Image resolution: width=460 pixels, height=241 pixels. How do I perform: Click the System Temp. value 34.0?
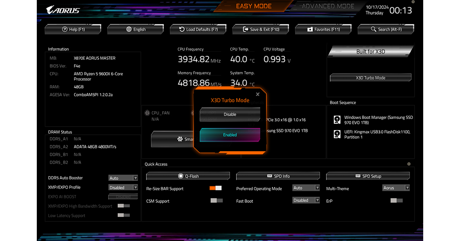tap(239, 83)
